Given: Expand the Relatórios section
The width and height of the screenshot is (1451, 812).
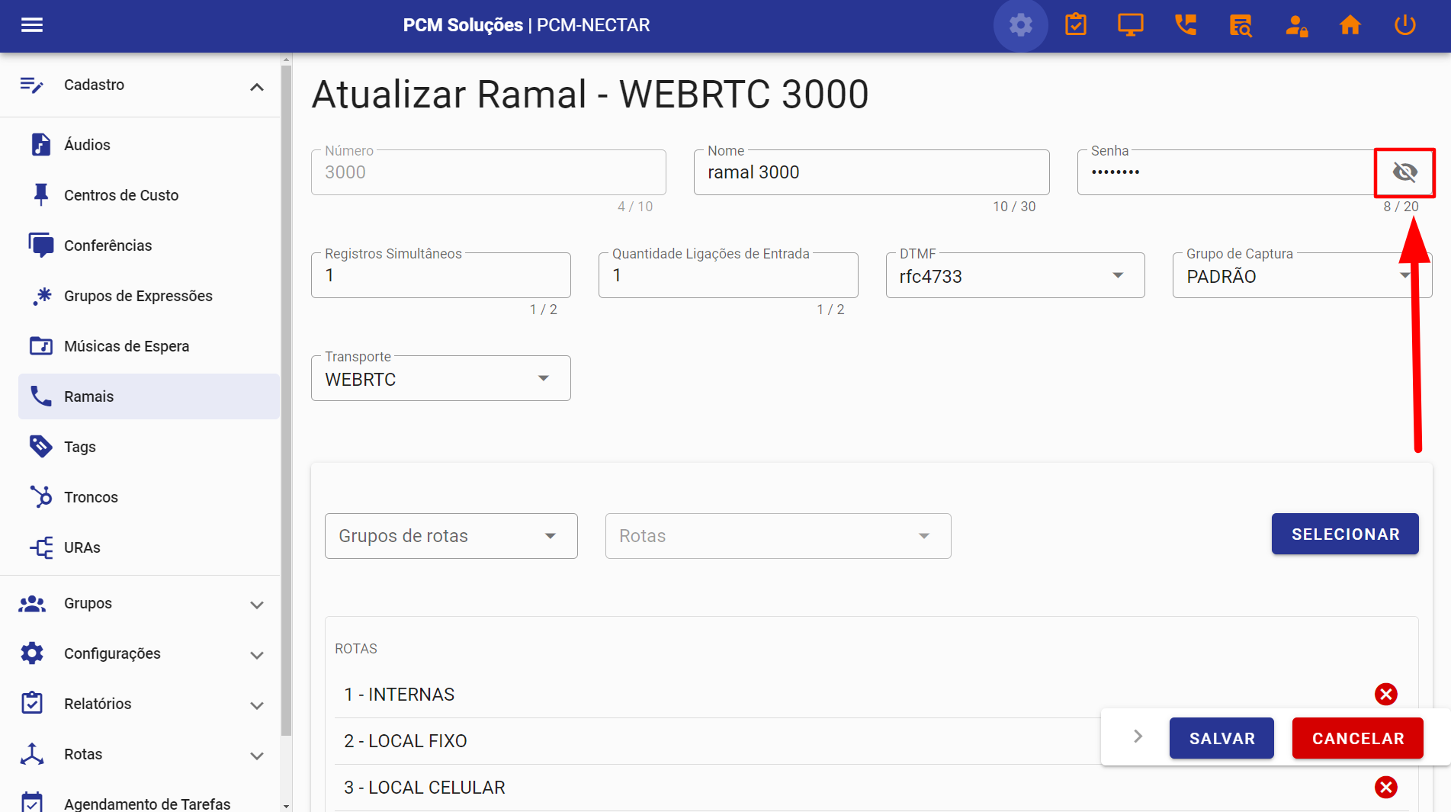Looking at the screenshot, I should 257,705.
